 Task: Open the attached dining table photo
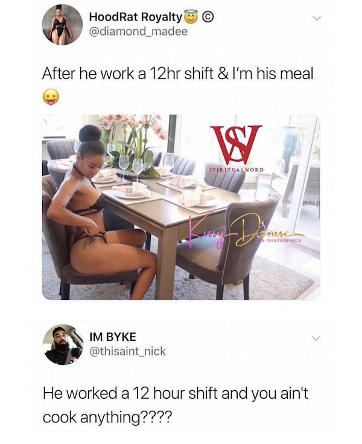(181, 207)
